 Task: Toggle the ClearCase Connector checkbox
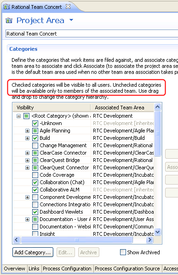coord(35,153)
